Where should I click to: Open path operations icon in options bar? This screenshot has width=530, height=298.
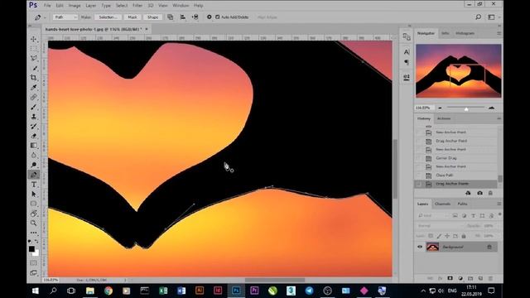tap(171, 17)
